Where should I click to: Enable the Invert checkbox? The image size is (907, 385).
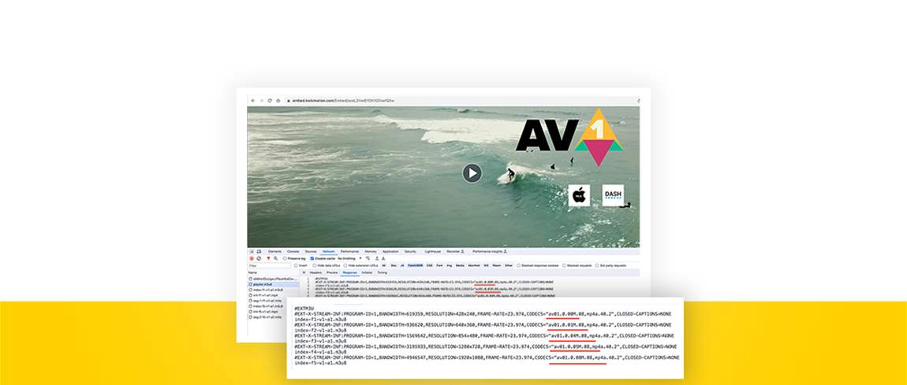[297, 265]
